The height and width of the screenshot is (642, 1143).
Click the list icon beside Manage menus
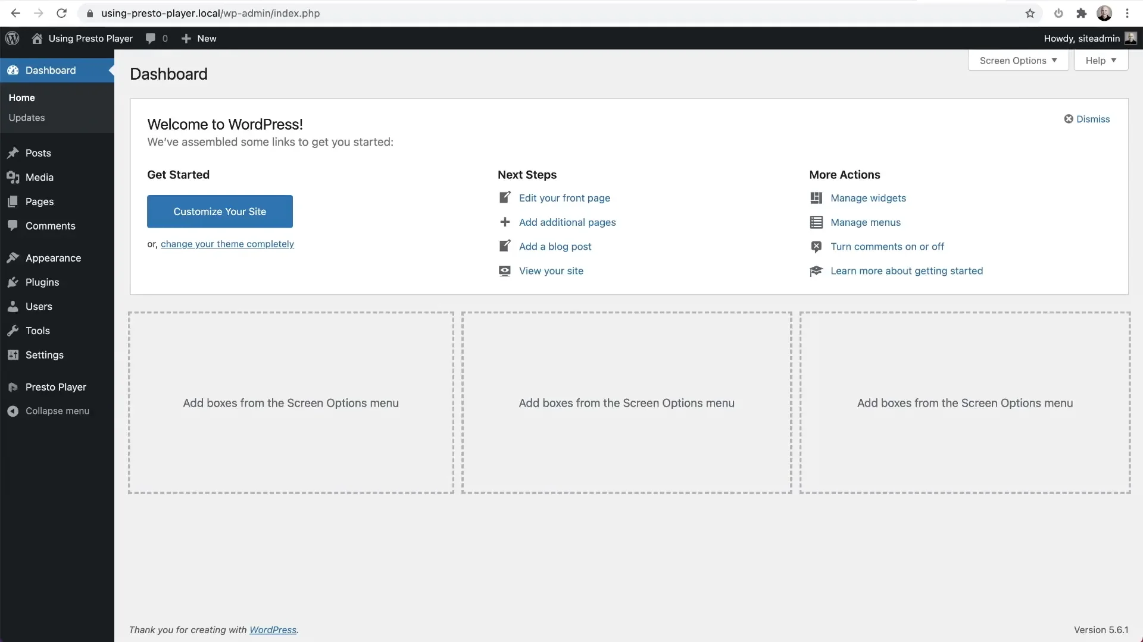click(816, 222)
